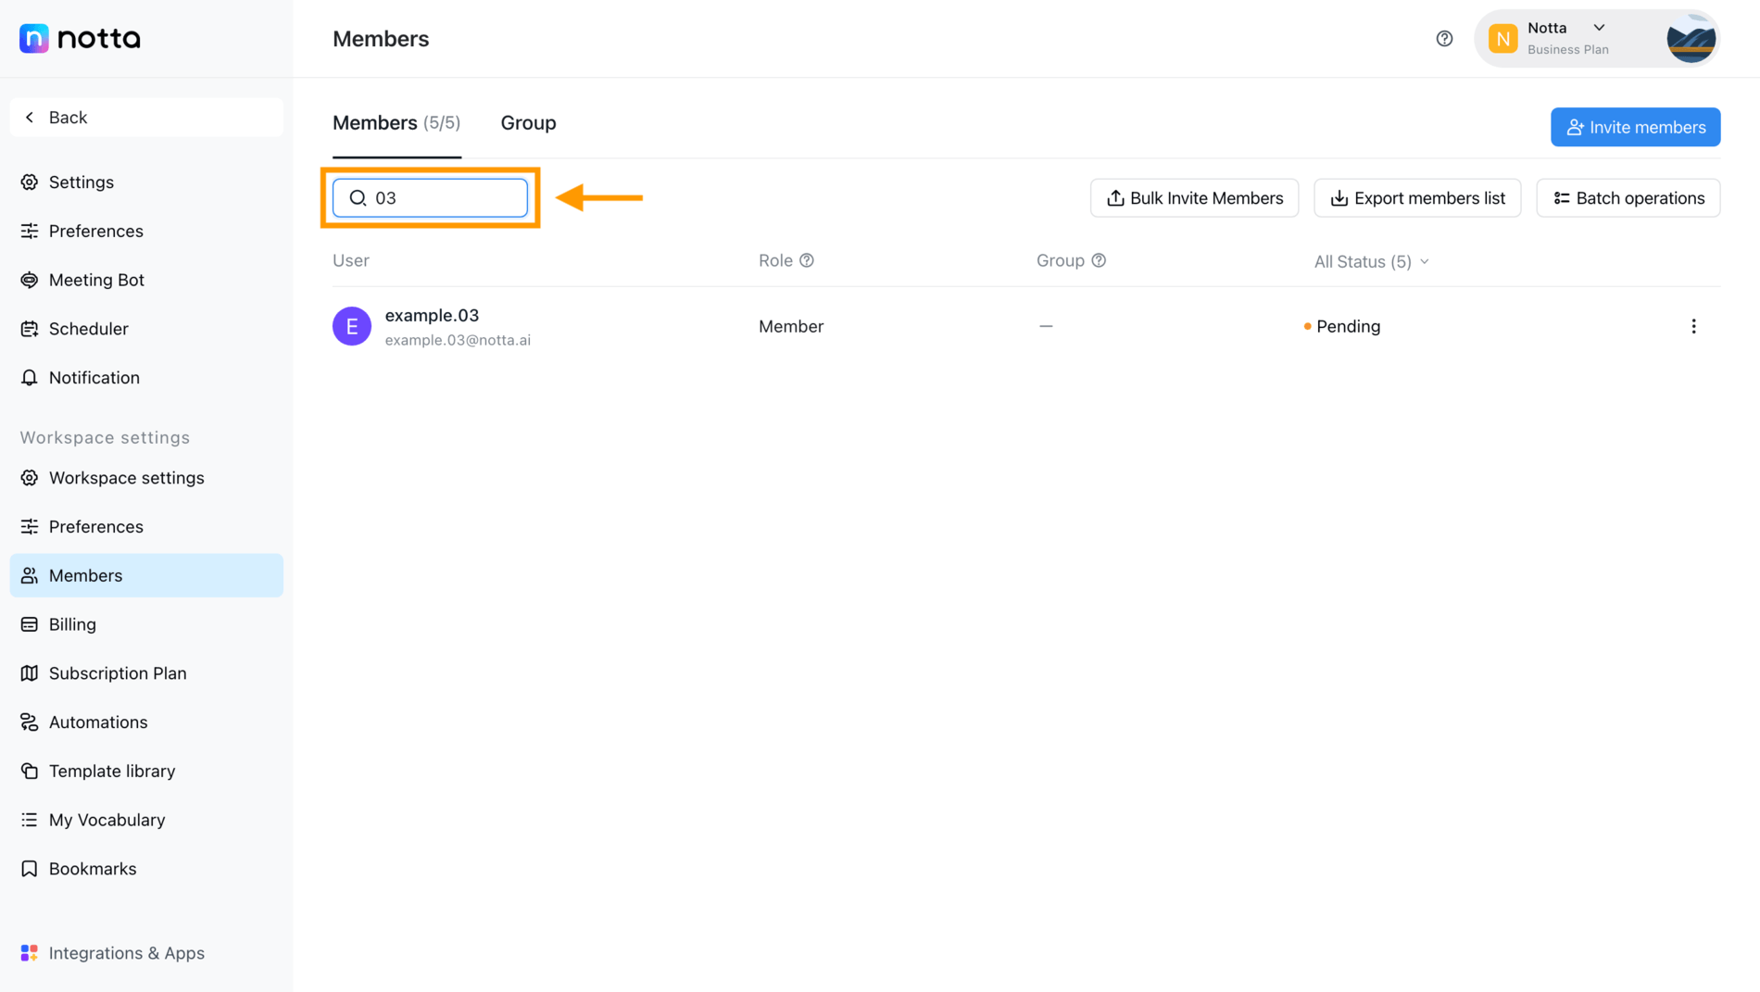The height and width of the screenshot is (992, 1760).
Task: Click the User column header
Action: tap(351, 260)
